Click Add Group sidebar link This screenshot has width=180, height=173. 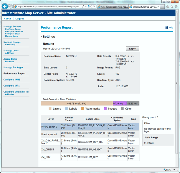[10, 45]
